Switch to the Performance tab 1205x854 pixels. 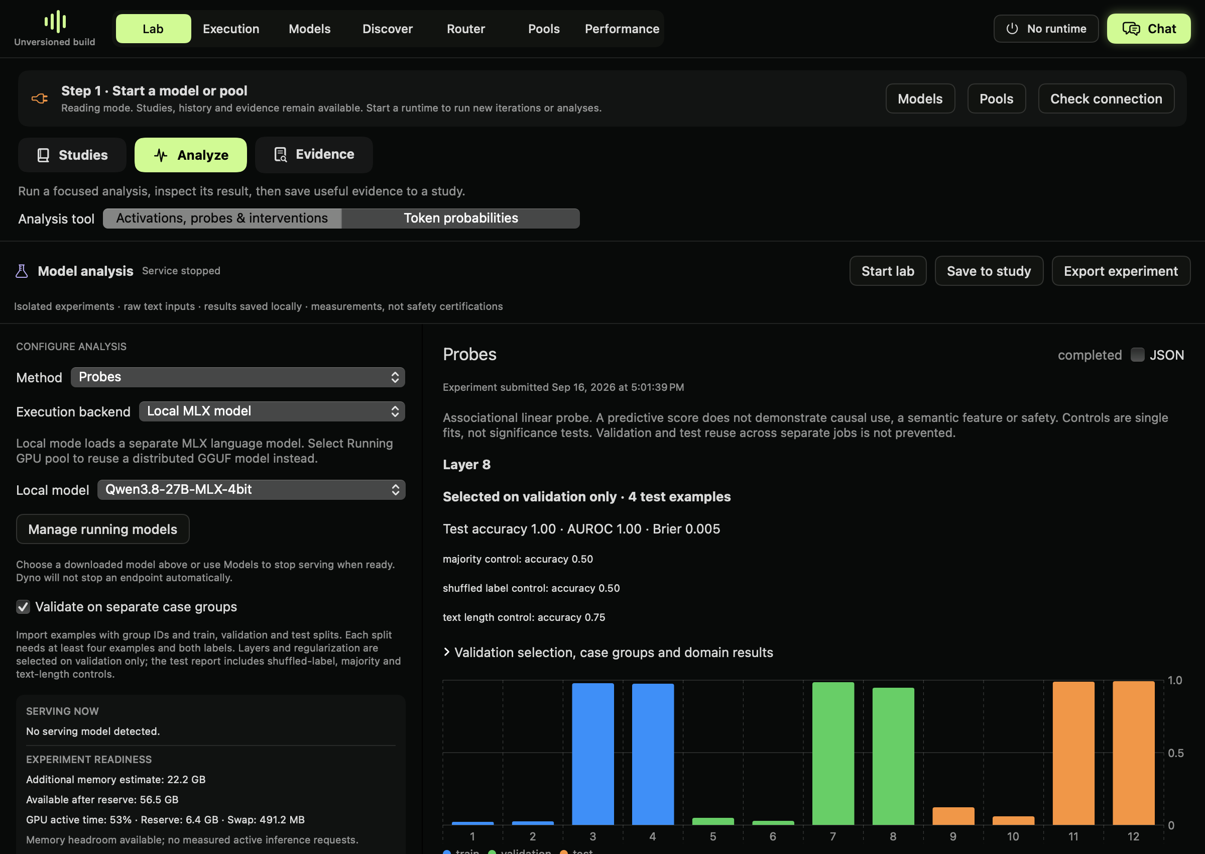[x=622, y=29]
